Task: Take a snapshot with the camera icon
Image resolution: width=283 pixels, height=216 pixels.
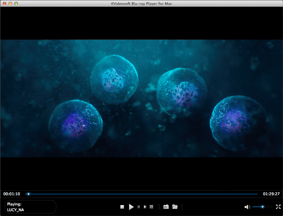Action: click(166, 207)
